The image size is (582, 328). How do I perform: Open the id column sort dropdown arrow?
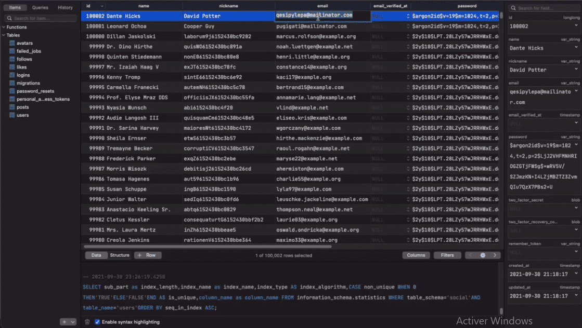click(x=102, y=6)
